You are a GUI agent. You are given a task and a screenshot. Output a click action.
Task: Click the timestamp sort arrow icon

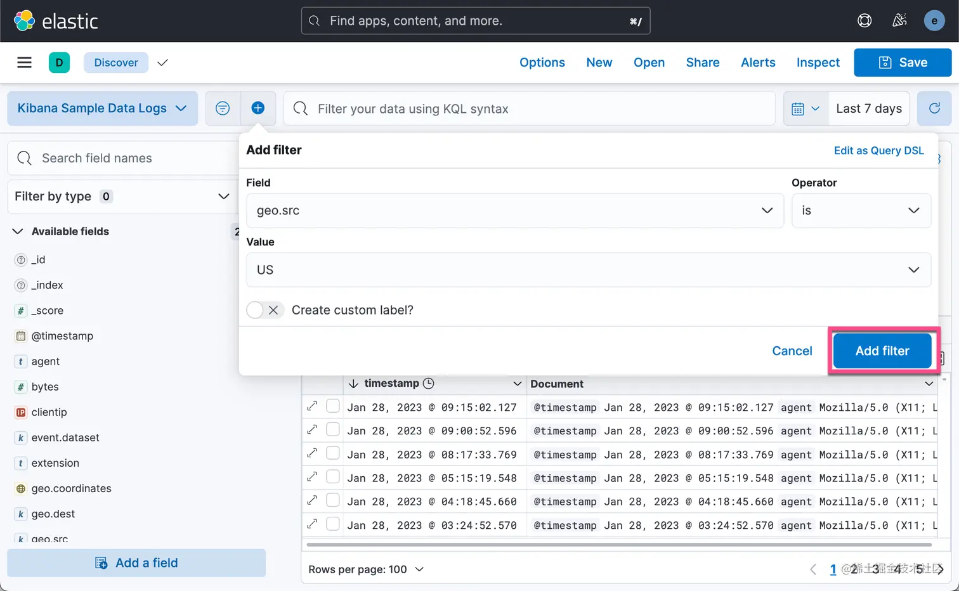point(354,384)
